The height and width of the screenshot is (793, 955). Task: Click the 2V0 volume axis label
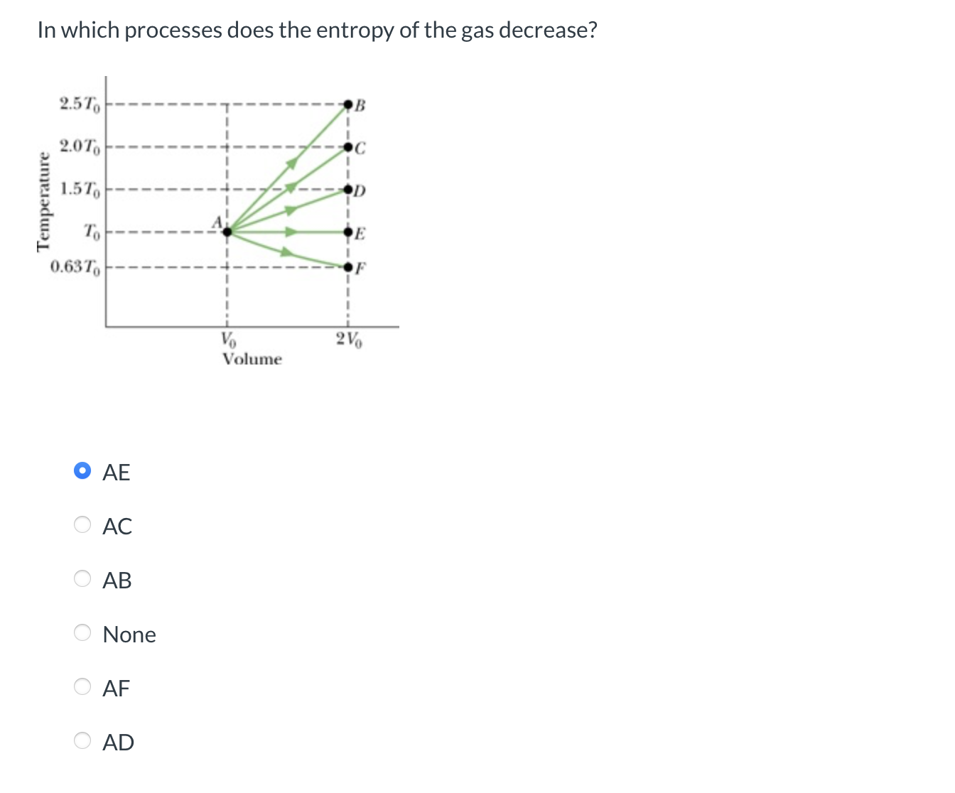[x=347, y=339]
